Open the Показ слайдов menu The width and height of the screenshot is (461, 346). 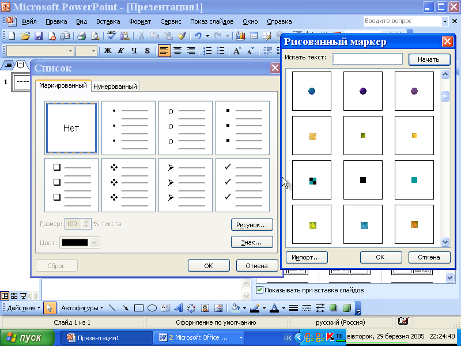pyautogui.click(x=211, y=21)
